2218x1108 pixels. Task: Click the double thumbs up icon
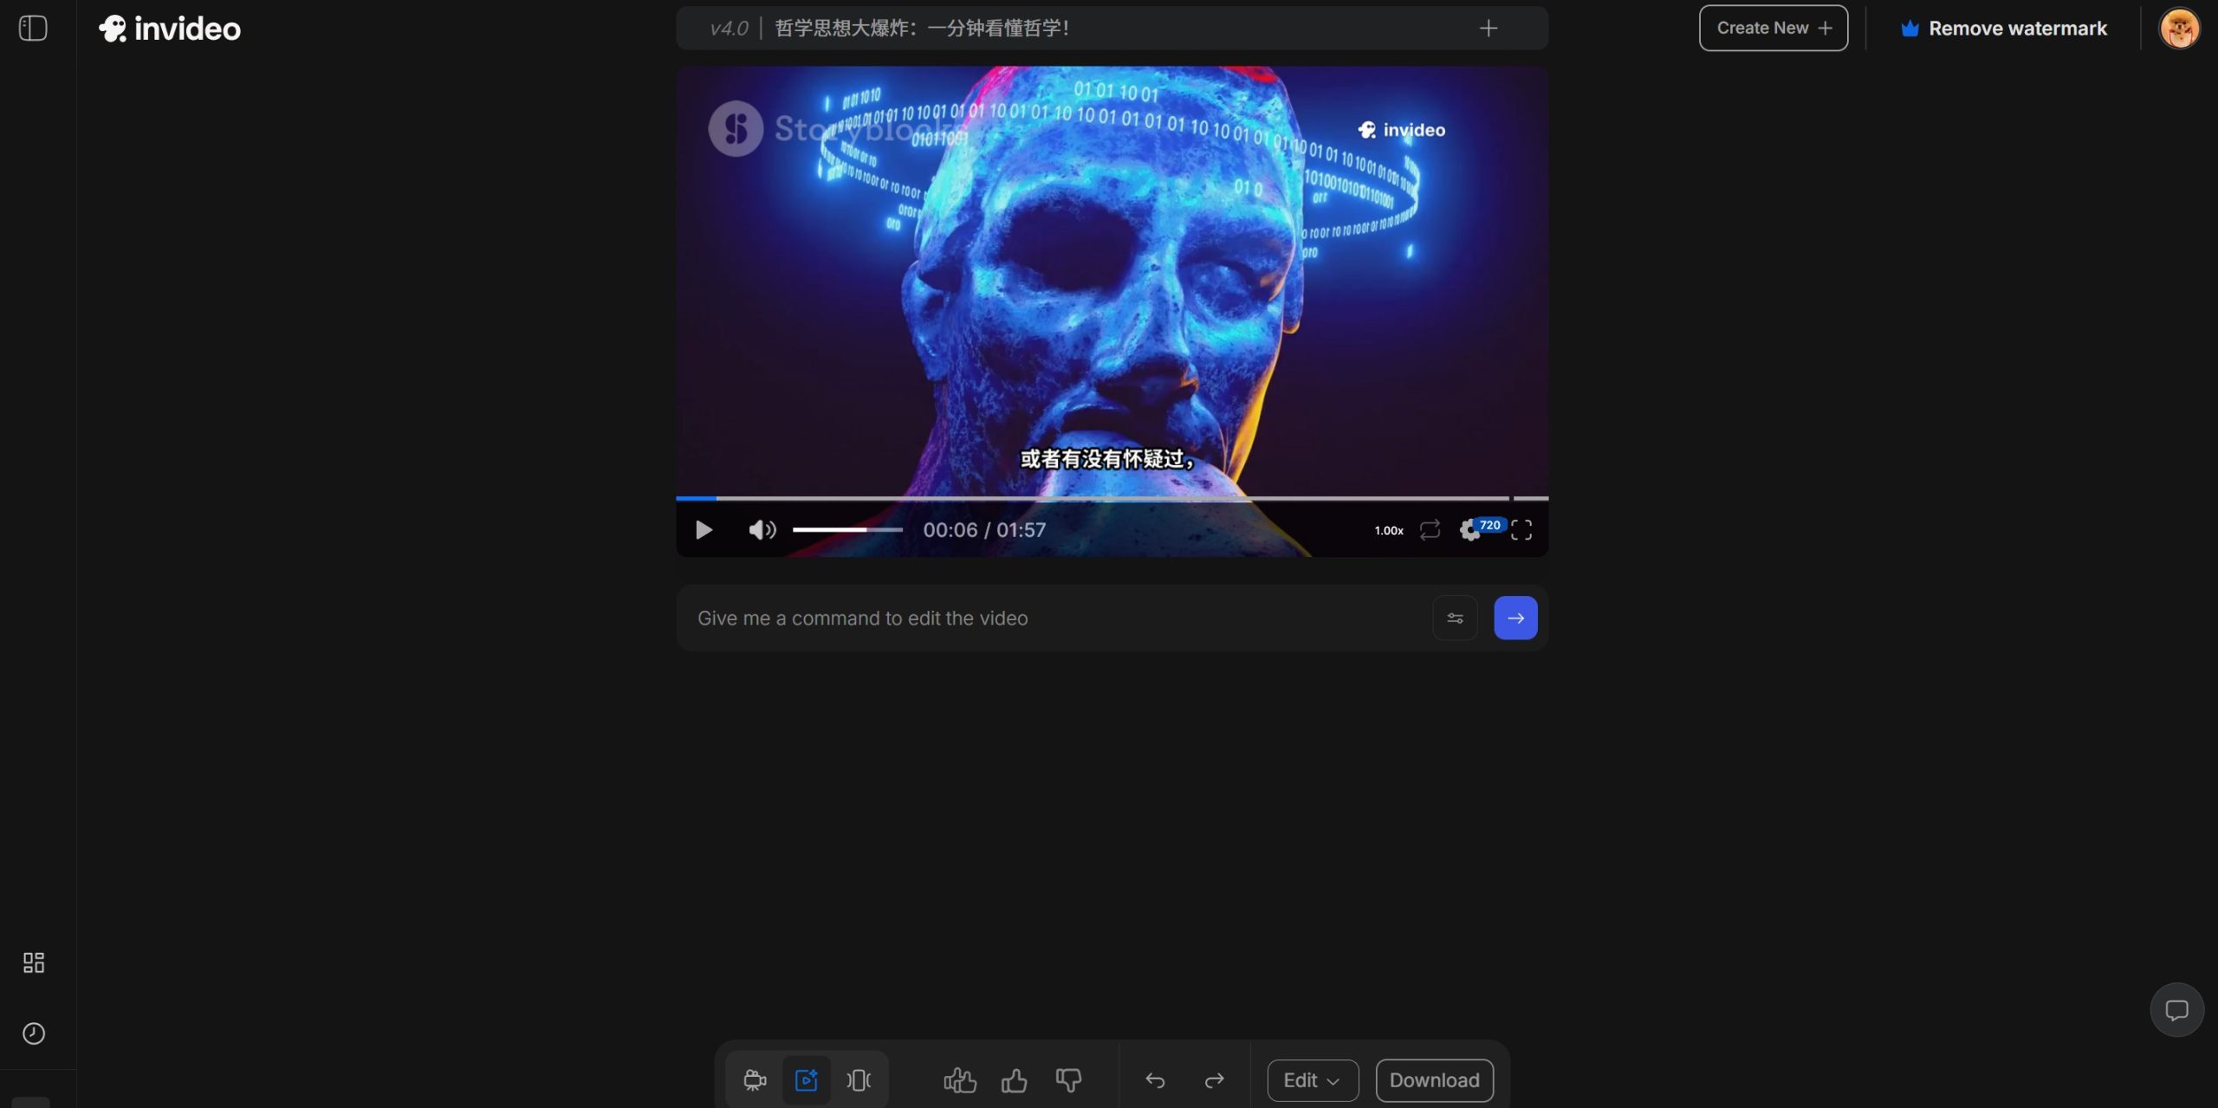point(959,1079)
